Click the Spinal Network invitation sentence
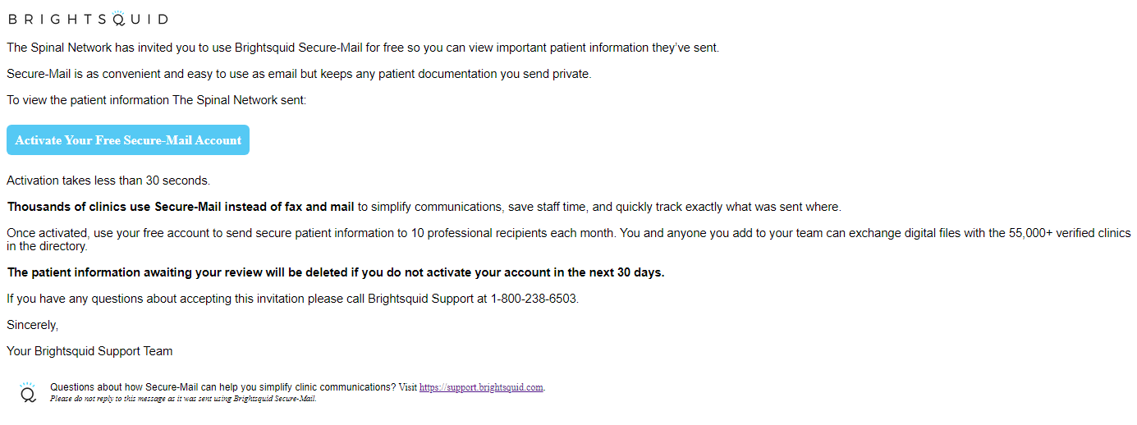 point(363,48)
